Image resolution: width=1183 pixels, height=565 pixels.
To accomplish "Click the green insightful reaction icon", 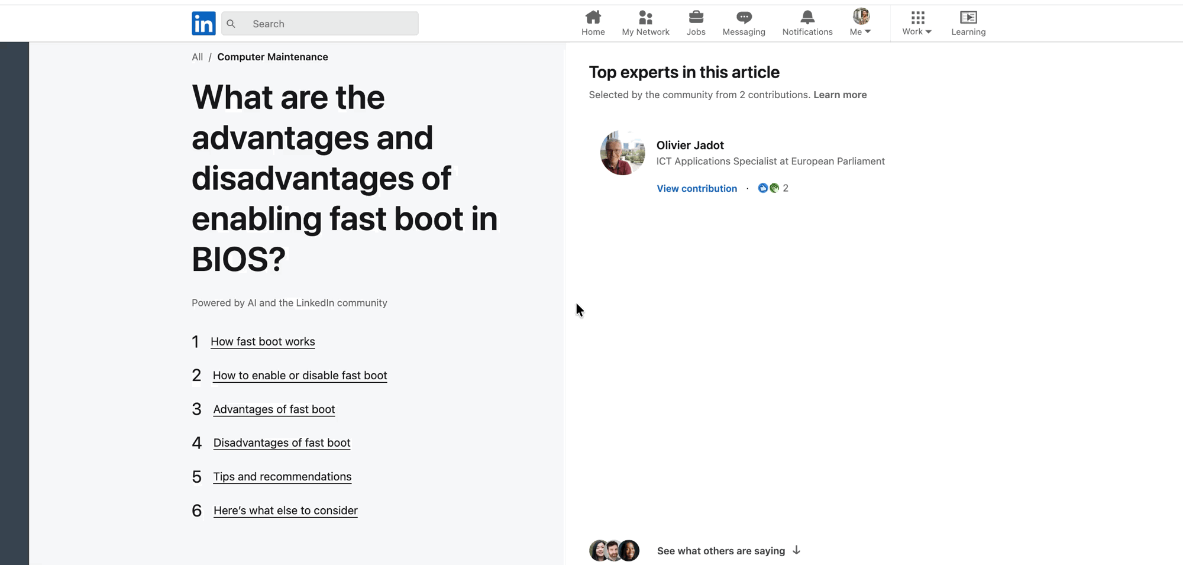I will click(x=773, y=188).
